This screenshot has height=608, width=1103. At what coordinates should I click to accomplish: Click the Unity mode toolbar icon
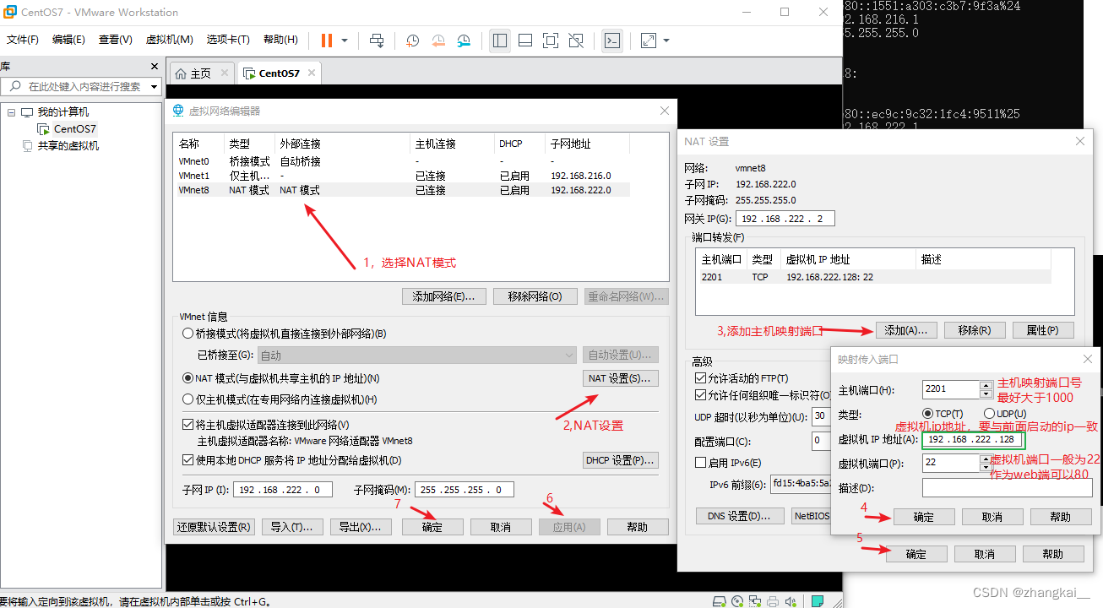tap(576, 40)
